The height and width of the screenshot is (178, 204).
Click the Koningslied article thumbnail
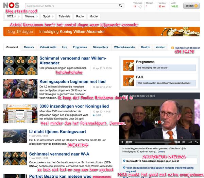(x=20, y=113)
